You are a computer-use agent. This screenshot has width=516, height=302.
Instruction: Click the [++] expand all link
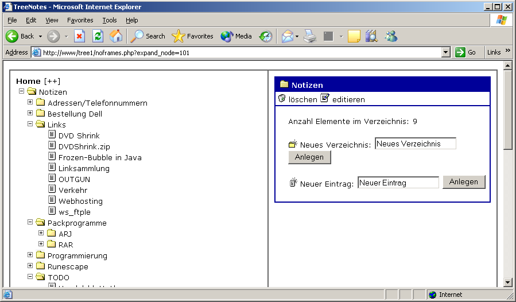[x=52, y=81]
